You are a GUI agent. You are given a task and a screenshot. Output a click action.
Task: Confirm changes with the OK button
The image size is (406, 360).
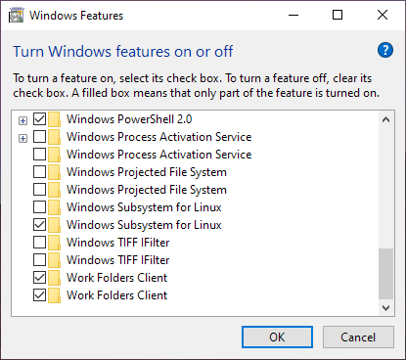[277, 337]
